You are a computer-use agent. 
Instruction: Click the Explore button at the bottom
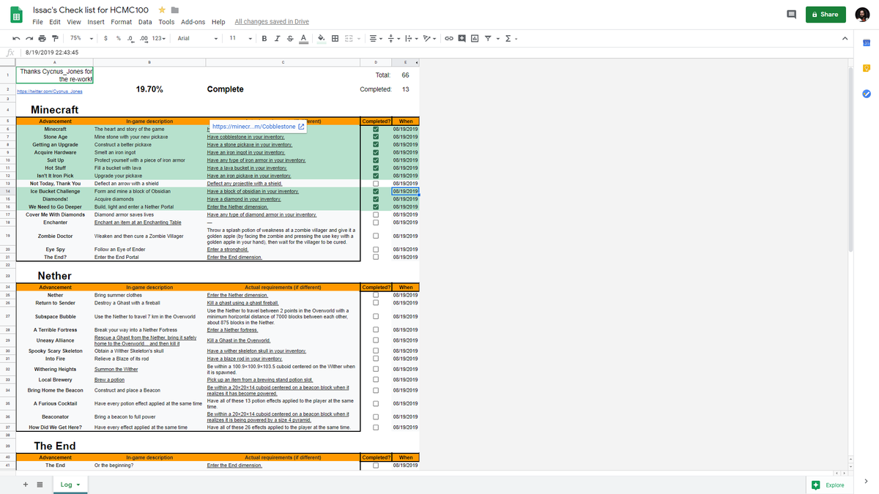(x=828, y=485)
